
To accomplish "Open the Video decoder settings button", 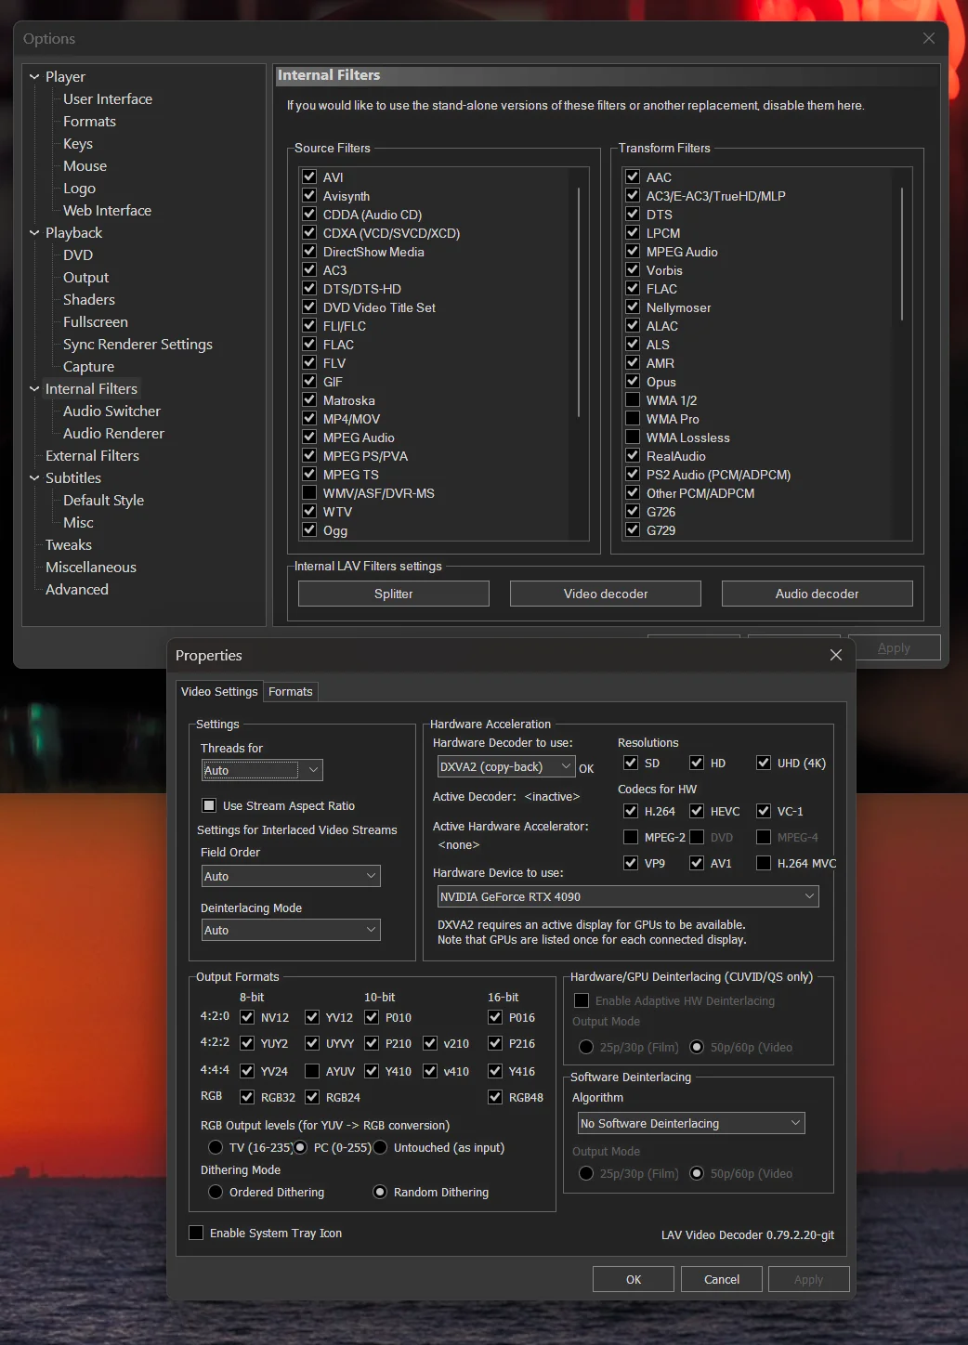I will (x=606, y=594).
